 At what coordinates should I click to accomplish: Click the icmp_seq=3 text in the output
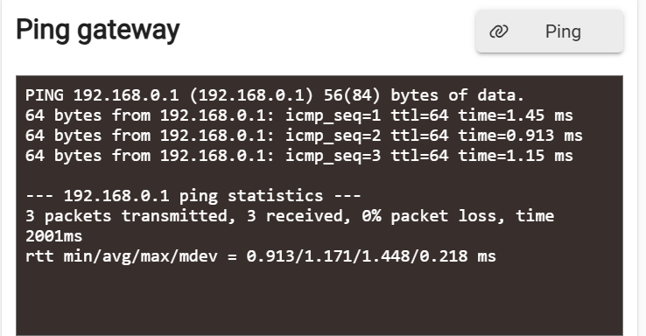pyautogui.click(x=333, y=156)
